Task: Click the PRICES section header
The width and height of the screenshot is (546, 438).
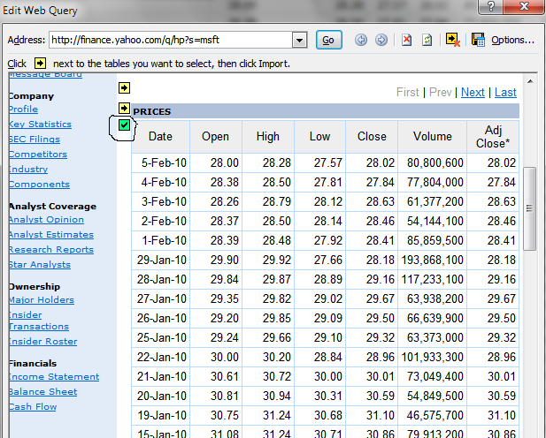Action: tap(326, 111)
